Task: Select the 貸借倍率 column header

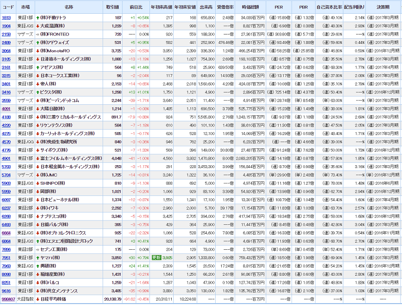Action: (x=225, y=7)
